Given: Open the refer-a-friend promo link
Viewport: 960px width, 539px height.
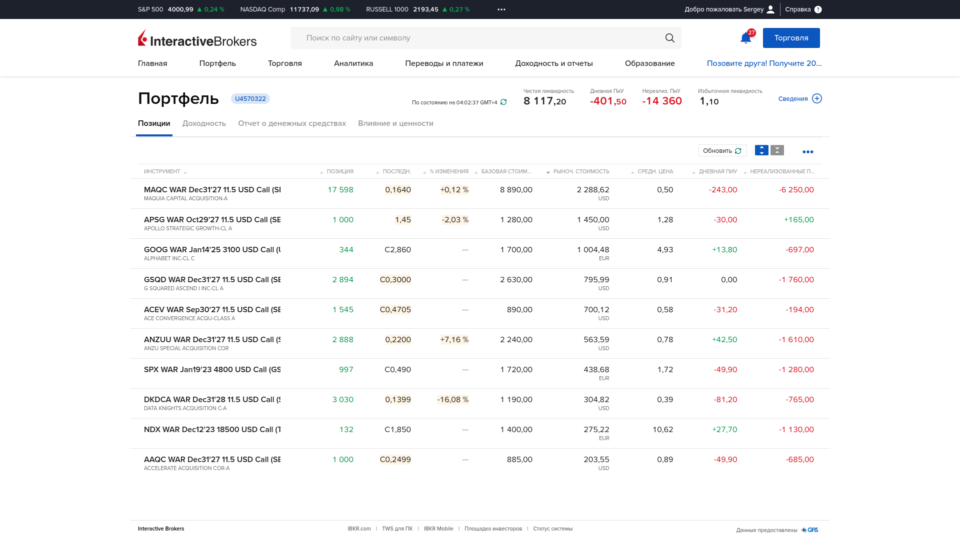Looking at the screenshot, I should pos(764,63).
